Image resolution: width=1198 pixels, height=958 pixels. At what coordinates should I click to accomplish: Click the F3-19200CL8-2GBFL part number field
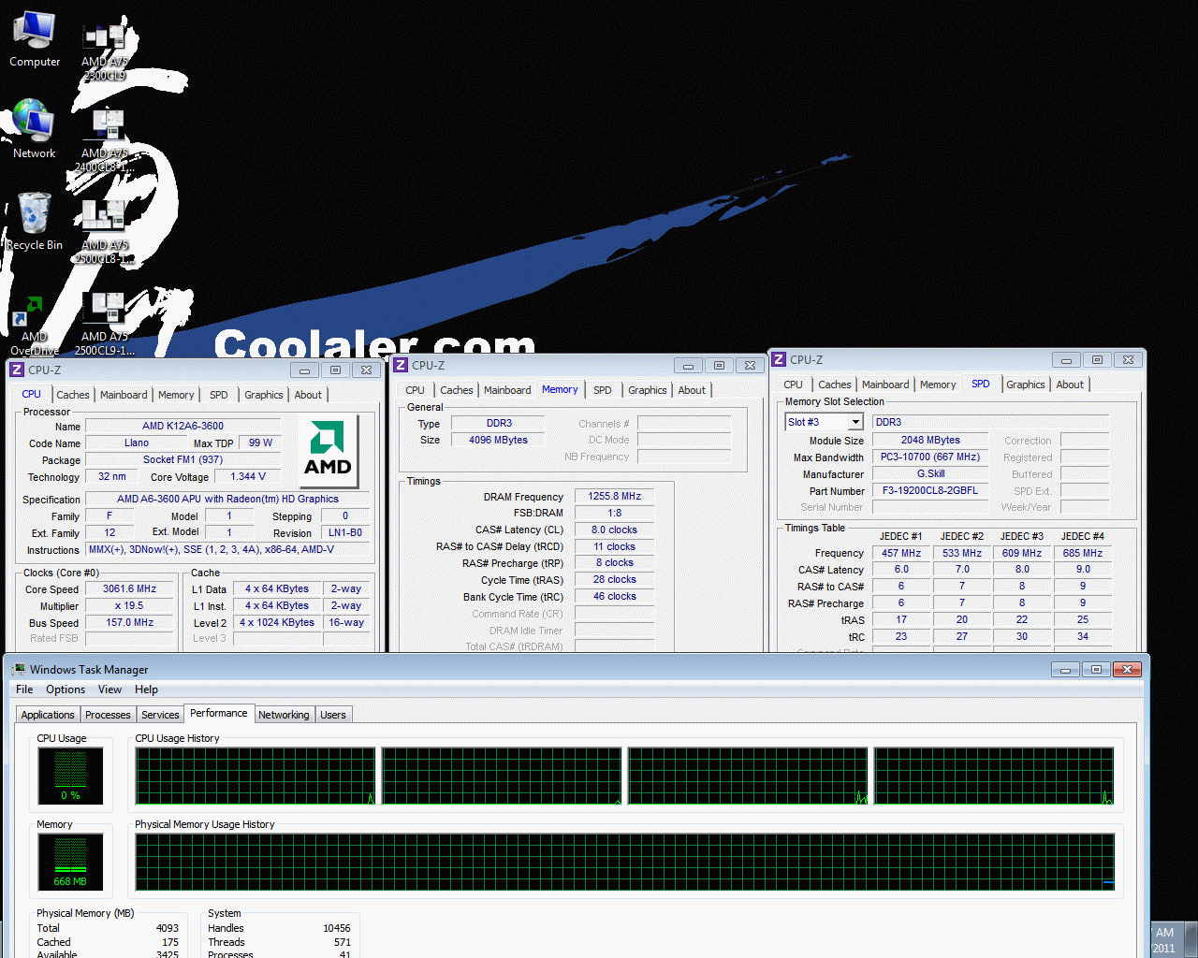click(x=930, y=490)
